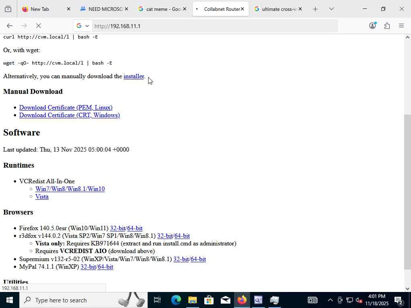
Task: Open muted volume tray icon
Action: [359, 300]
